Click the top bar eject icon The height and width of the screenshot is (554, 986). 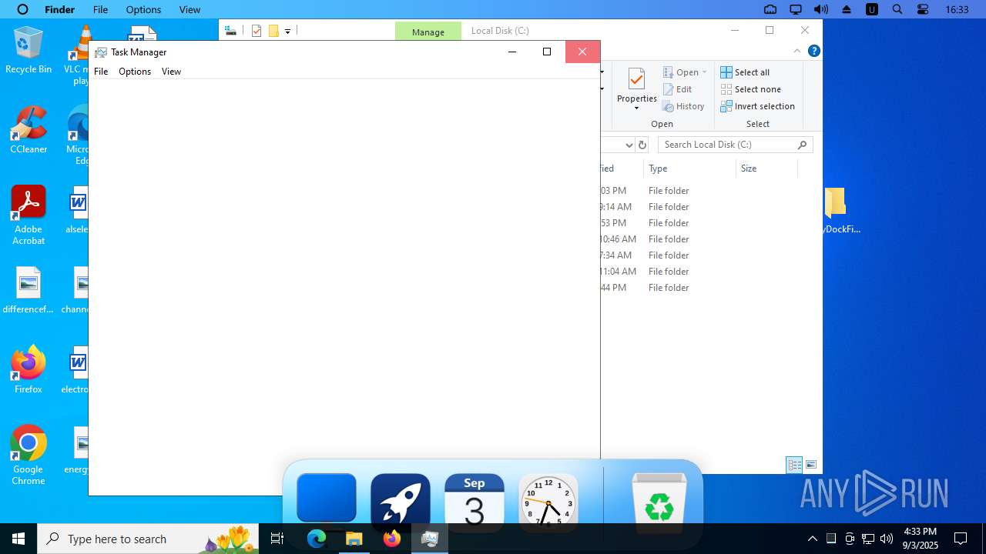click(x=847, y=10)
